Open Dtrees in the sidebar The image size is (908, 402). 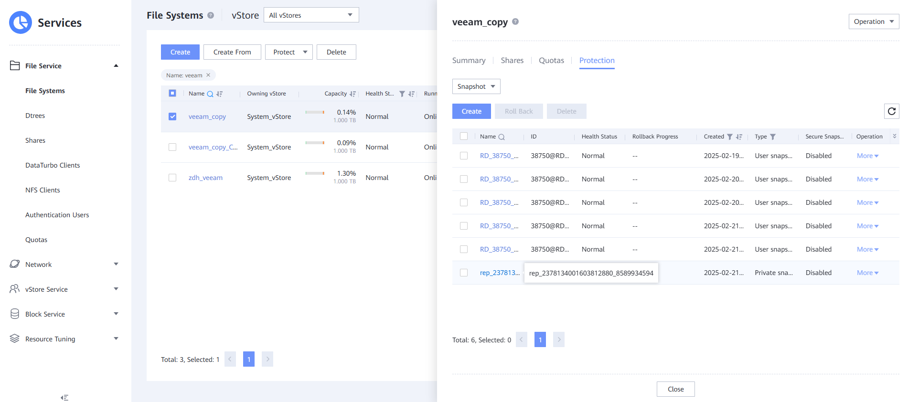click(35, 116)
